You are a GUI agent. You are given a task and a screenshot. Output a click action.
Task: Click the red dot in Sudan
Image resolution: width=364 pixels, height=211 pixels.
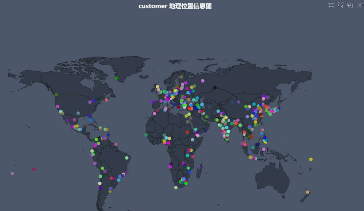(187, 132)
